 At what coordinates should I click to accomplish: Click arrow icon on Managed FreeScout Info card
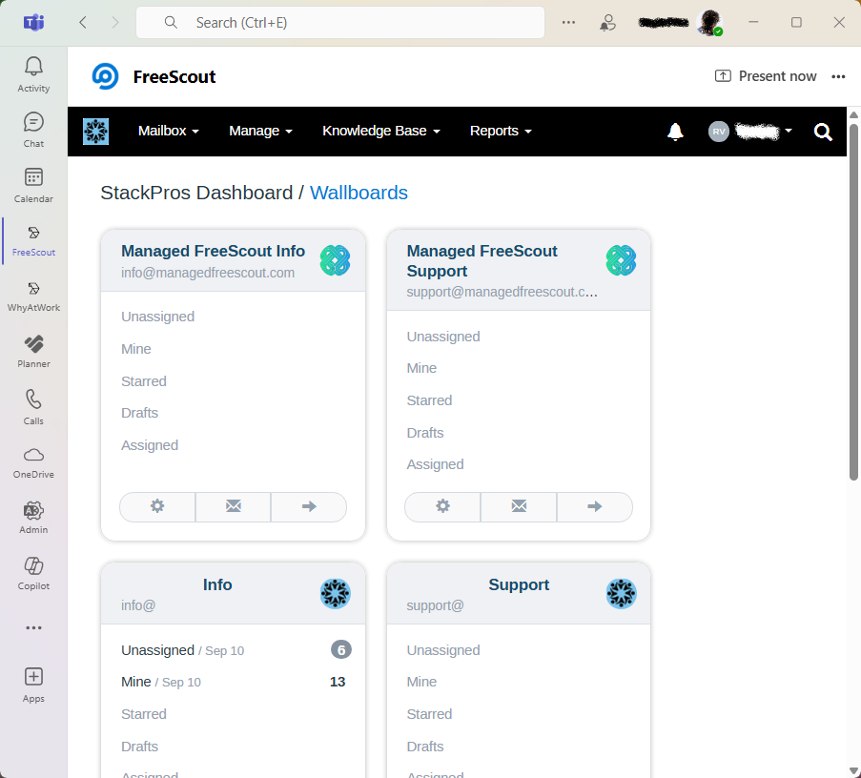(309, 506)
